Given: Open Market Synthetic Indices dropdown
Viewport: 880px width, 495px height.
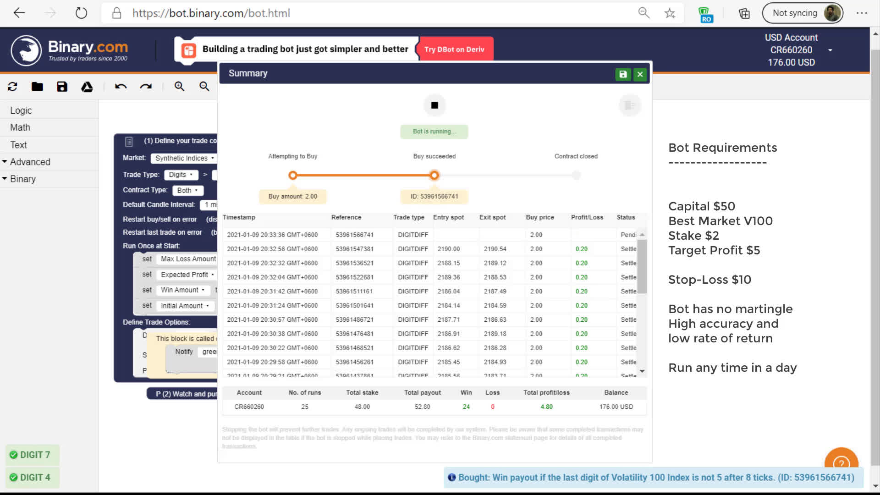Looking at the screenshot, I should point(184,158).
